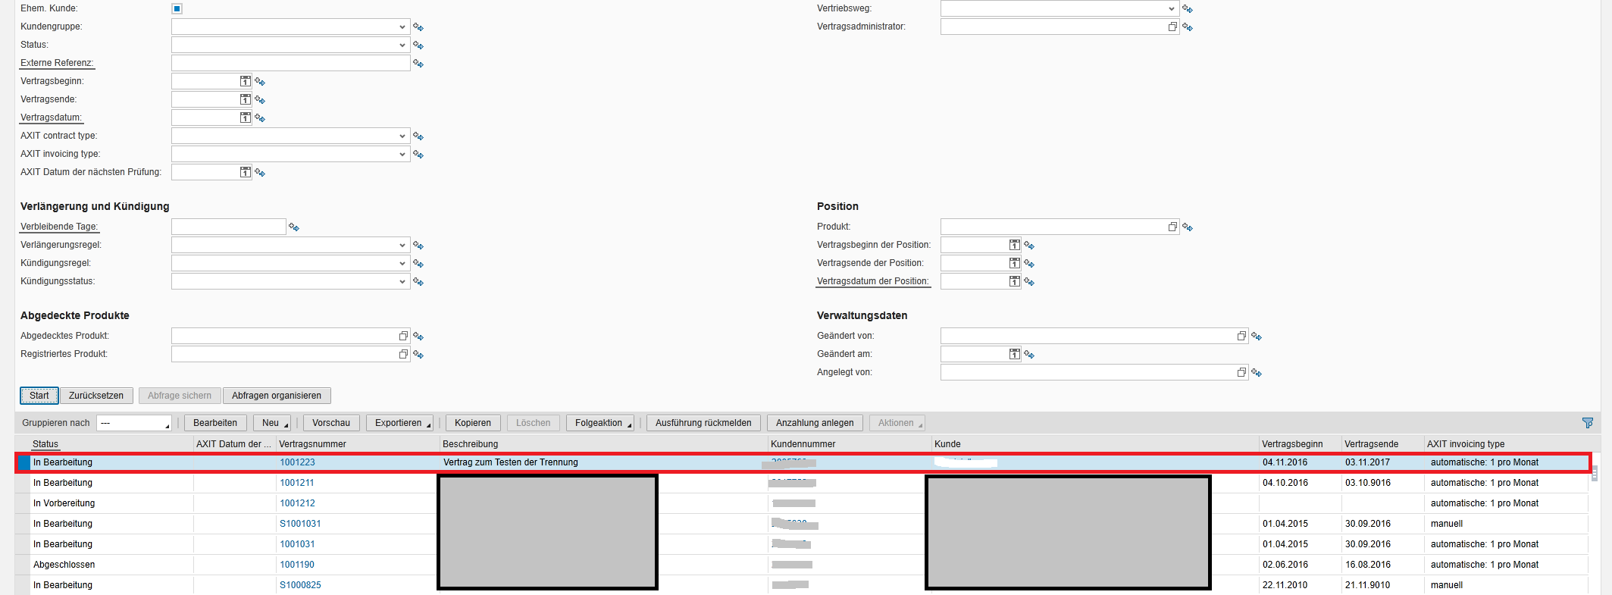Screen dimensions: 1612x595
Task: Click into the Verbleibende Tage input field
Action: [229, 227]
